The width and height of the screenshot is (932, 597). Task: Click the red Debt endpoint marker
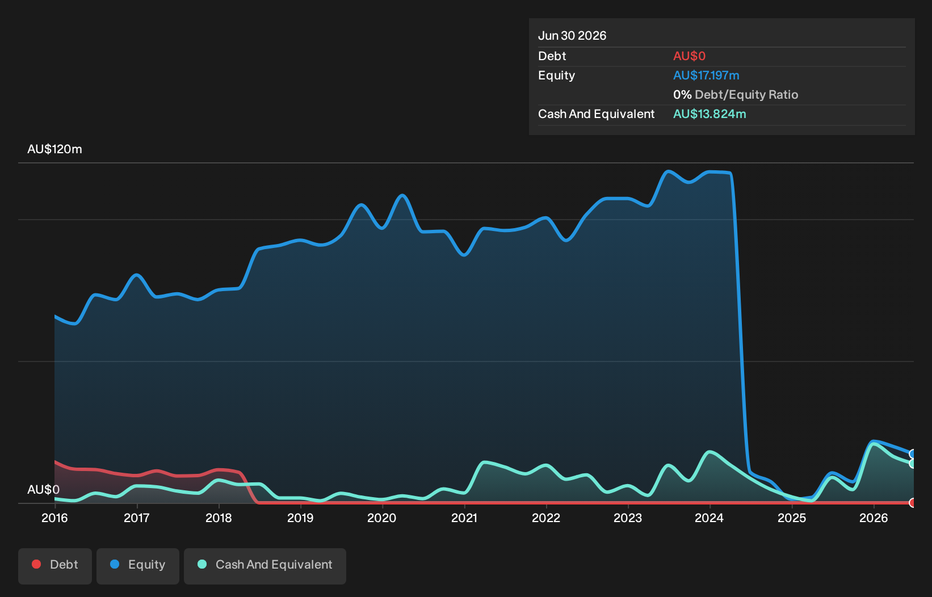[x=913, y=503]
